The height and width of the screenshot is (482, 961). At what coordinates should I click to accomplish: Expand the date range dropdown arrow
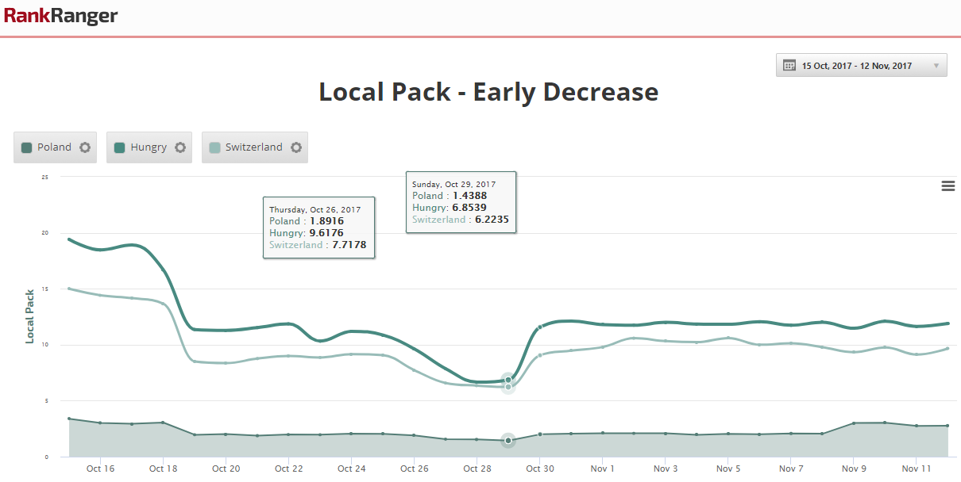tap(936, 66)
